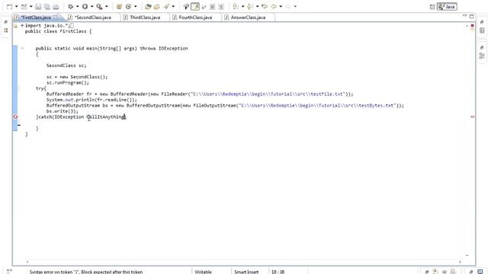Click the Back navigation arrow icon
Image resolution: width=488 pixels, height=274 pixels.
274,7
